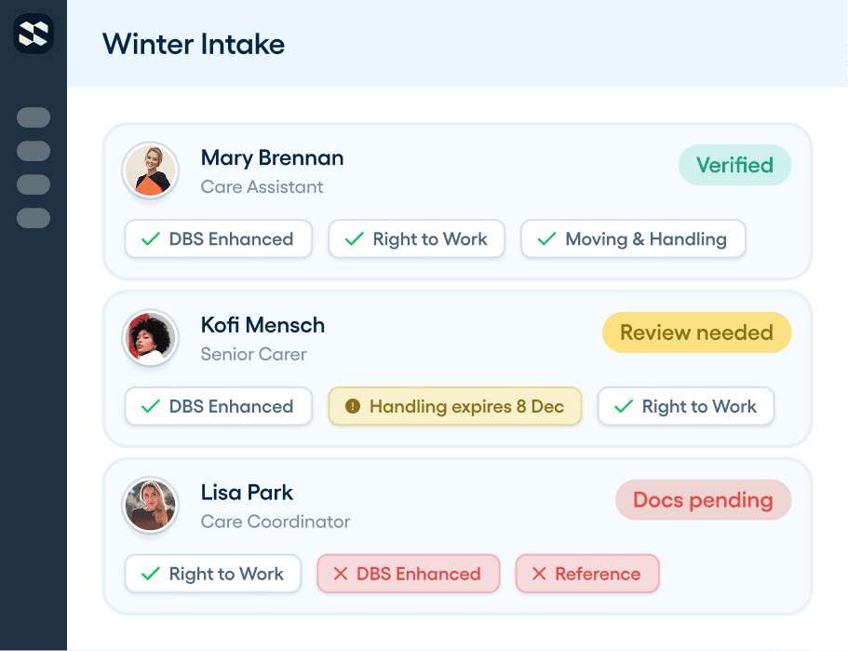Click the Docs pending status badge
This screenshot has height=651, width=848.
703,499
